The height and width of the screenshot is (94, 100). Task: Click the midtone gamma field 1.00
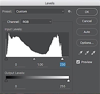click(42, 65)
